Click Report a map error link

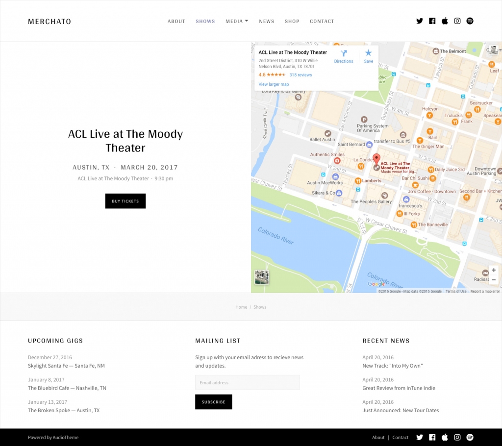pos(485,291)
